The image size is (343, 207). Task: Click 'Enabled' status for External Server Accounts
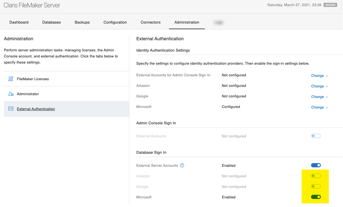pos(229,166)
